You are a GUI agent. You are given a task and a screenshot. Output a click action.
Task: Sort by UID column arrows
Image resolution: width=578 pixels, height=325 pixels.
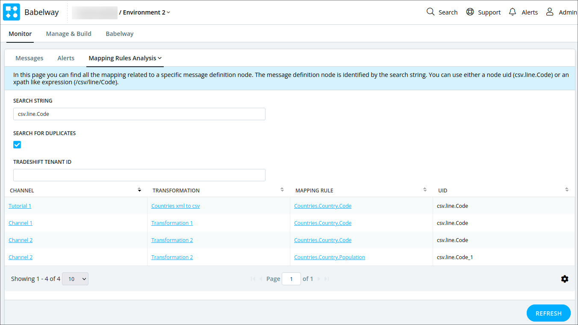(x=567, y=189)
